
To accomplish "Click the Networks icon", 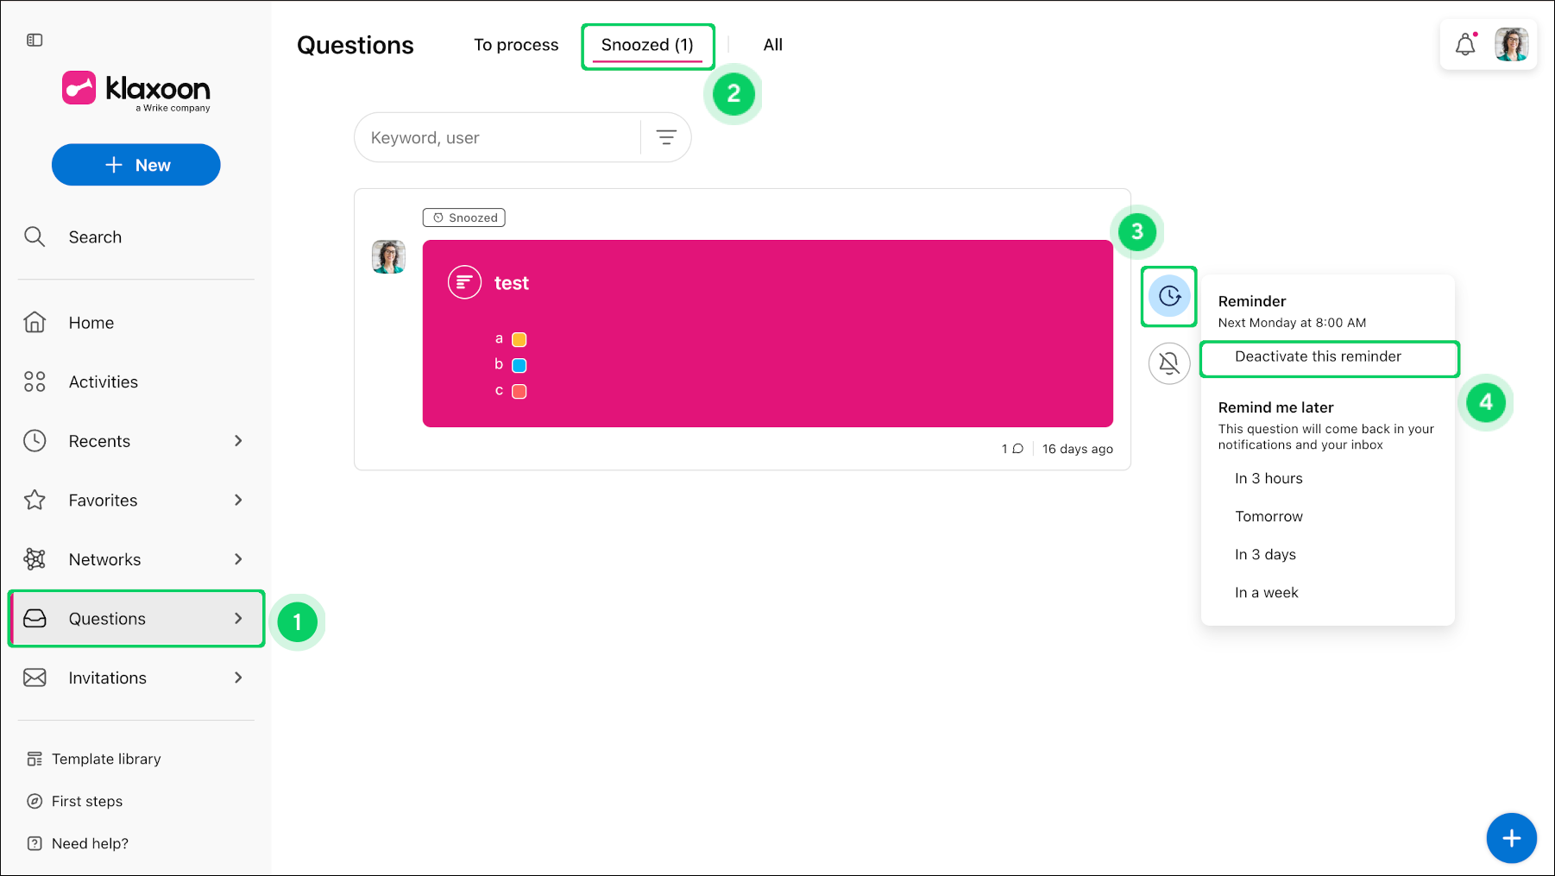I will 35,559.
